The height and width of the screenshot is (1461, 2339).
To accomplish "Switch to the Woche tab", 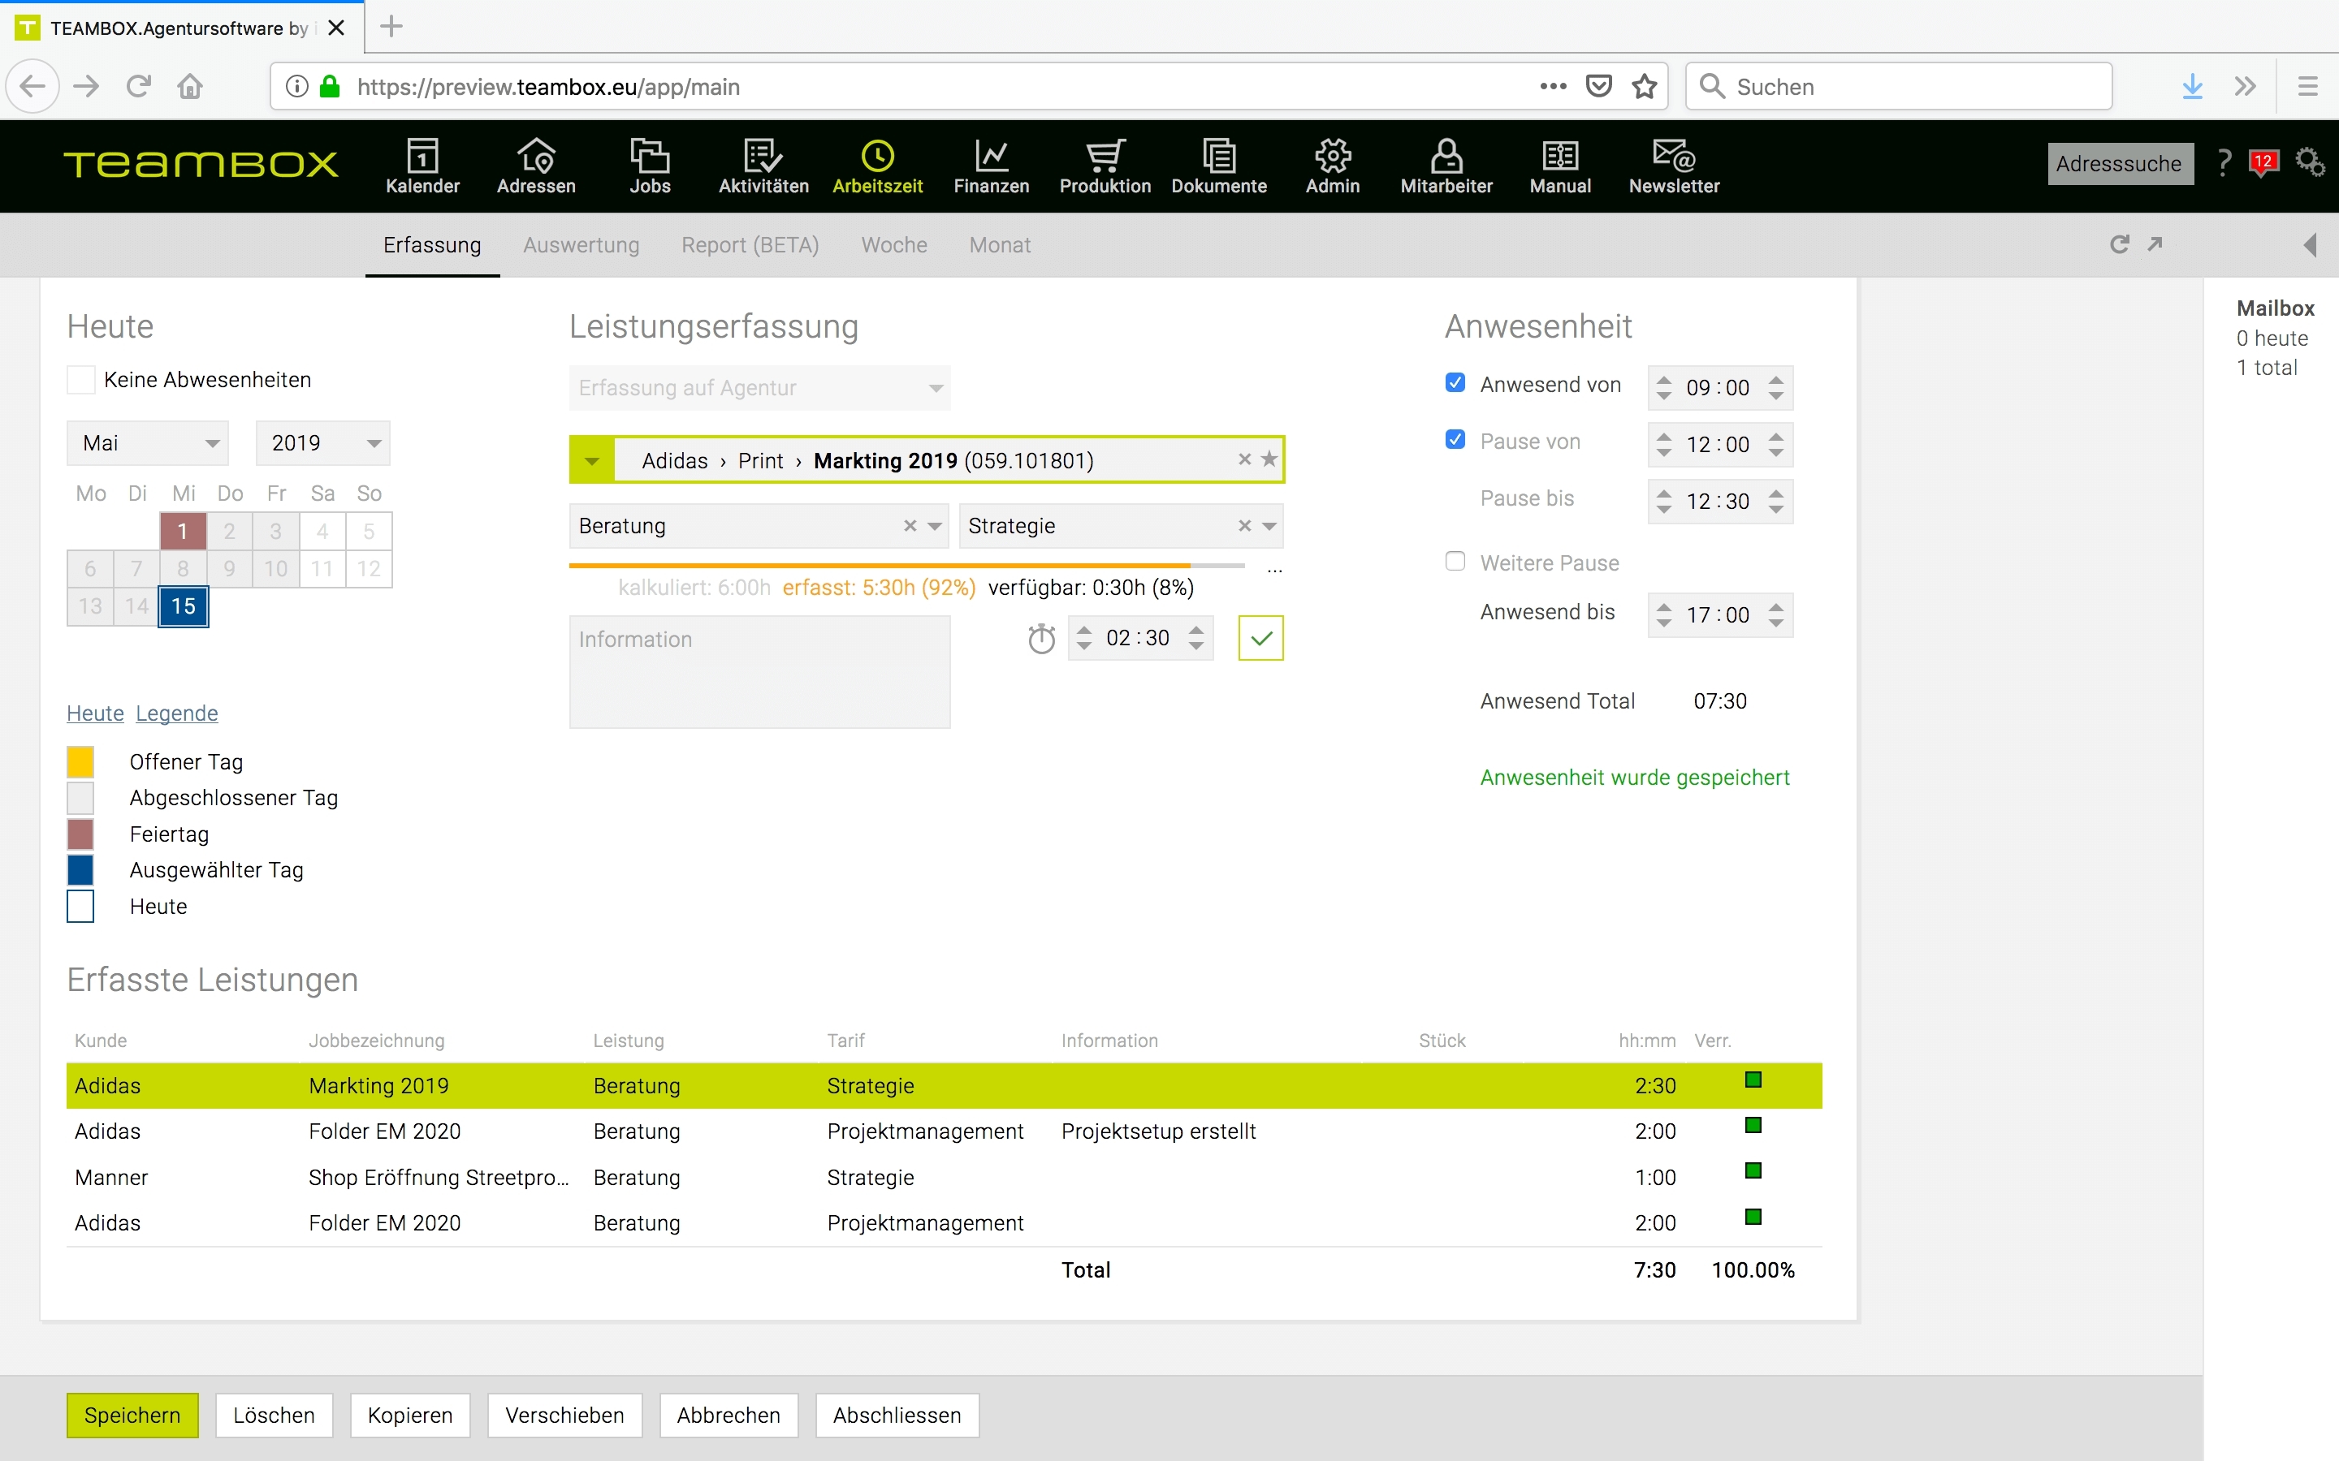I will [894, 245].
